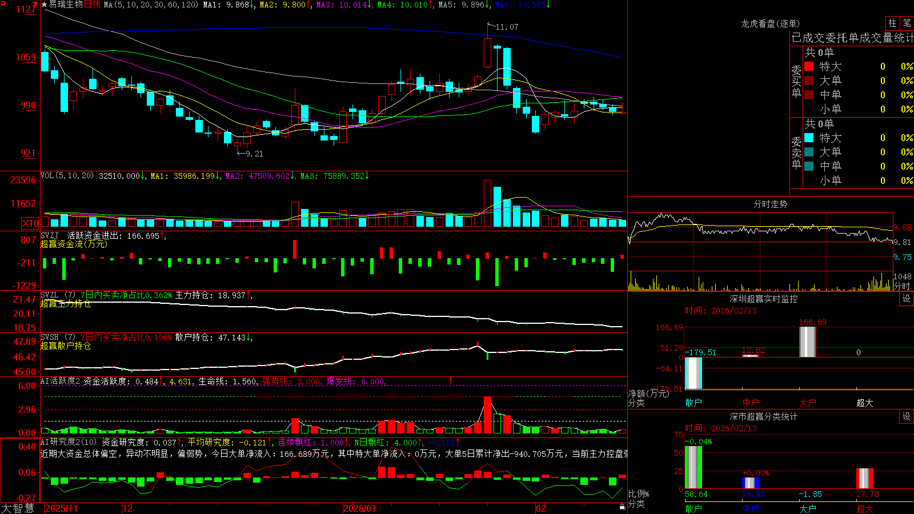This screenshot has height=514, width=914.
Task: Open MA(5,10,20,30,60,120) indicator parameters
Action: coord(151,5)
